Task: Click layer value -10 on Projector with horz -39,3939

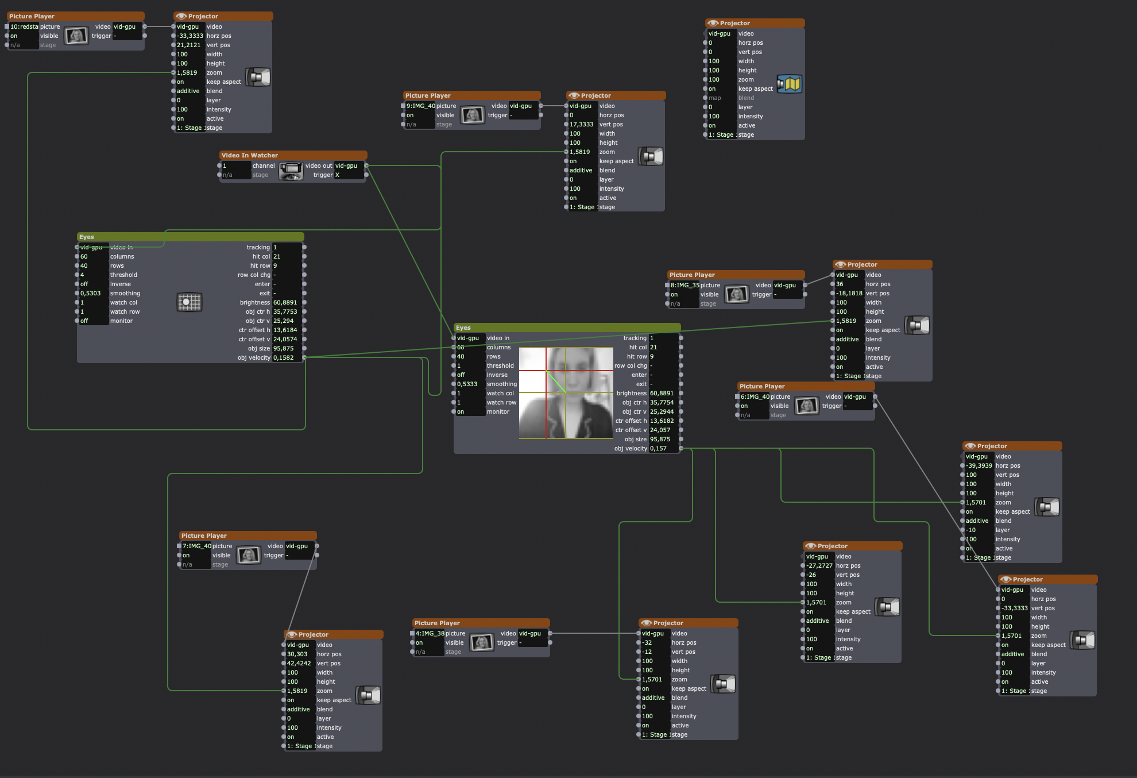Action: click(979, 530)
